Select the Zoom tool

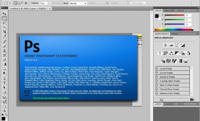tap(4, 110)
